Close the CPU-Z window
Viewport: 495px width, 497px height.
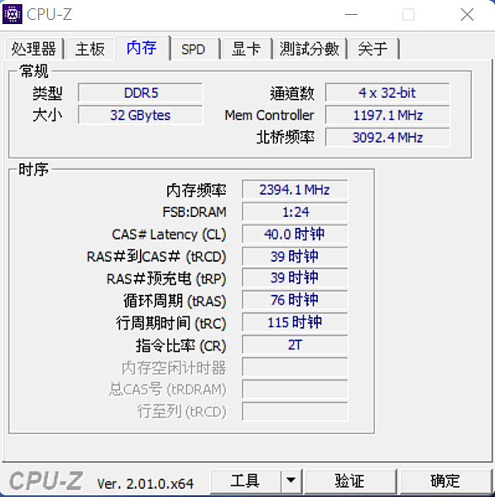coord(467,15)
